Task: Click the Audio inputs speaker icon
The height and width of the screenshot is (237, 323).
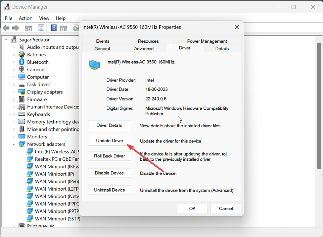Action: tap(22, 47)
